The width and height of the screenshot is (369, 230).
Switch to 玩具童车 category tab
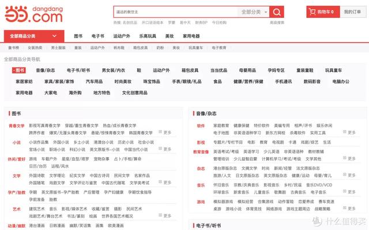pos(334,71)
